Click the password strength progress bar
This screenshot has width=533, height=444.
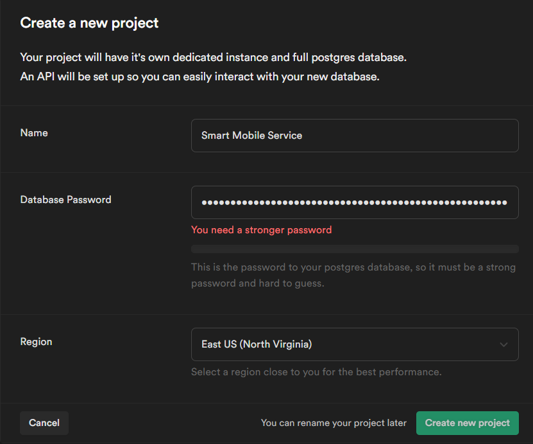point(354,249)
